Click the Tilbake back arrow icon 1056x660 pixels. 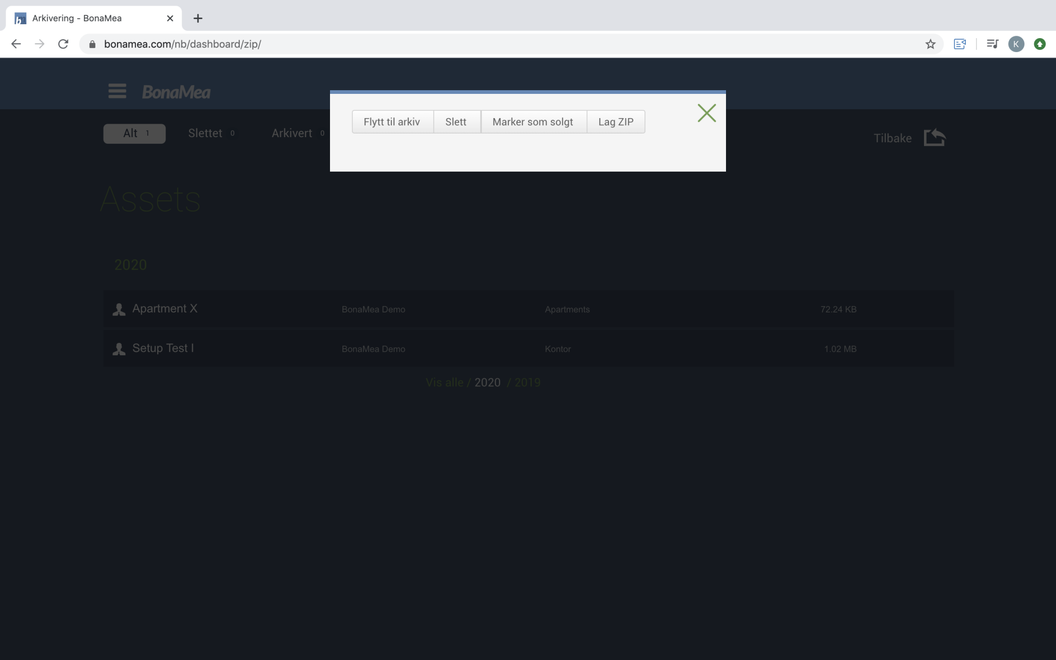[x=934, y=138]
